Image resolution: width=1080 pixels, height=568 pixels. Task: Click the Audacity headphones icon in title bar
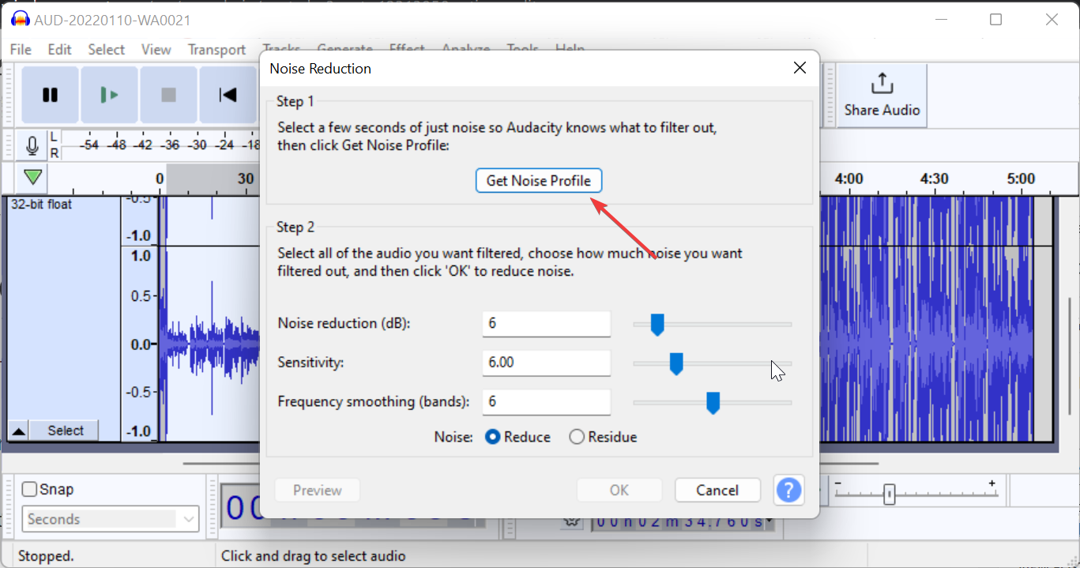20,20
